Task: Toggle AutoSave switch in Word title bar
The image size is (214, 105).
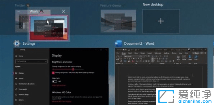Action: pos(124,50)
